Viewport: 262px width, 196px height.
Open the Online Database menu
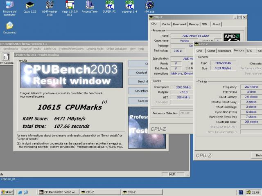(x=116, y=49)
